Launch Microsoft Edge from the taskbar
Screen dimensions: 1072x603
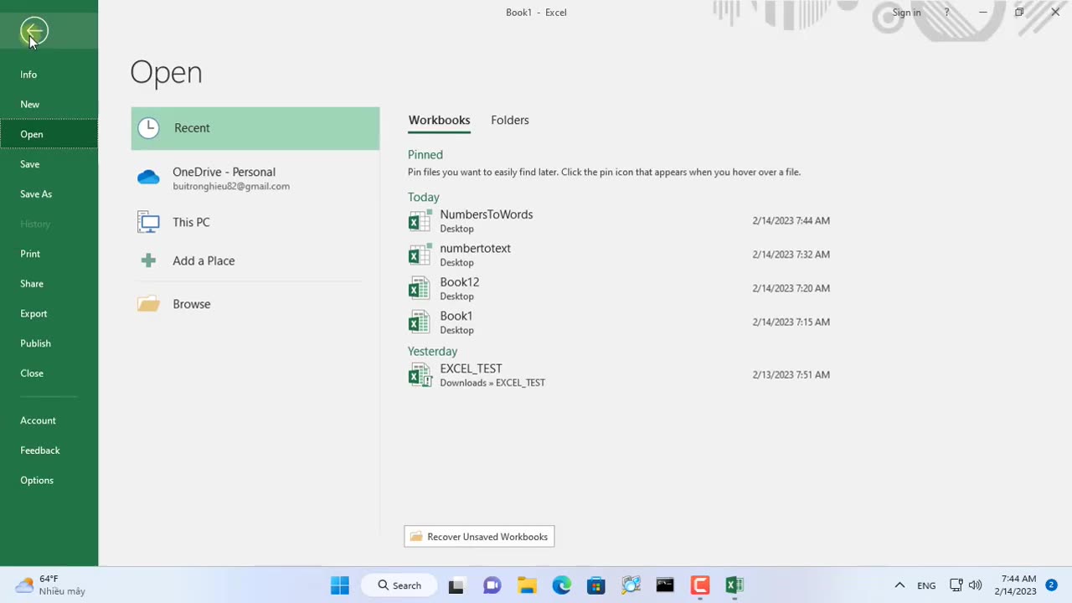[561, 585]
